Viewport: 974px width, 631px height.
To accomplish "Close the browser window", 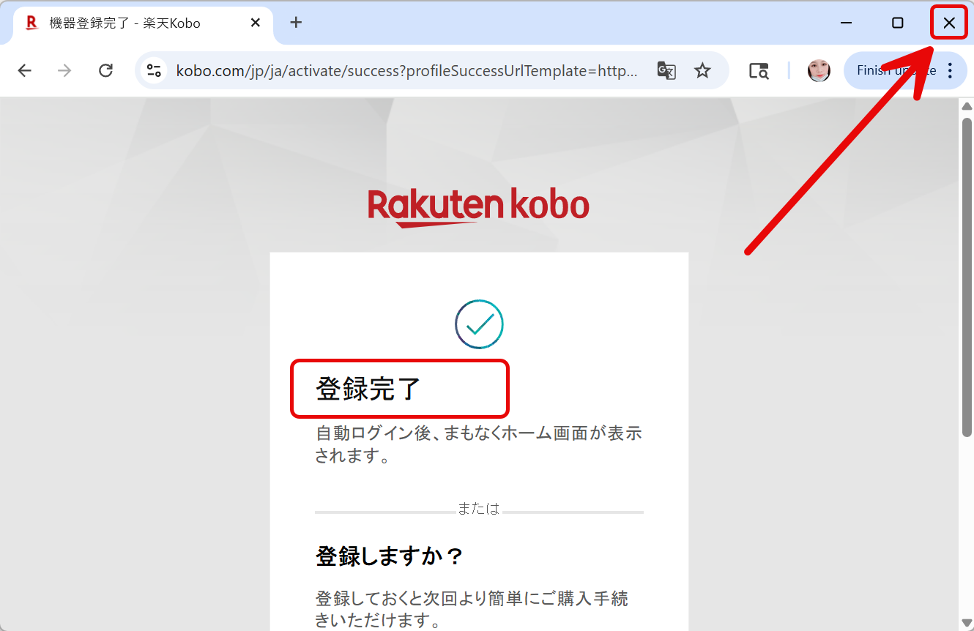I will [x=948, y=22].
